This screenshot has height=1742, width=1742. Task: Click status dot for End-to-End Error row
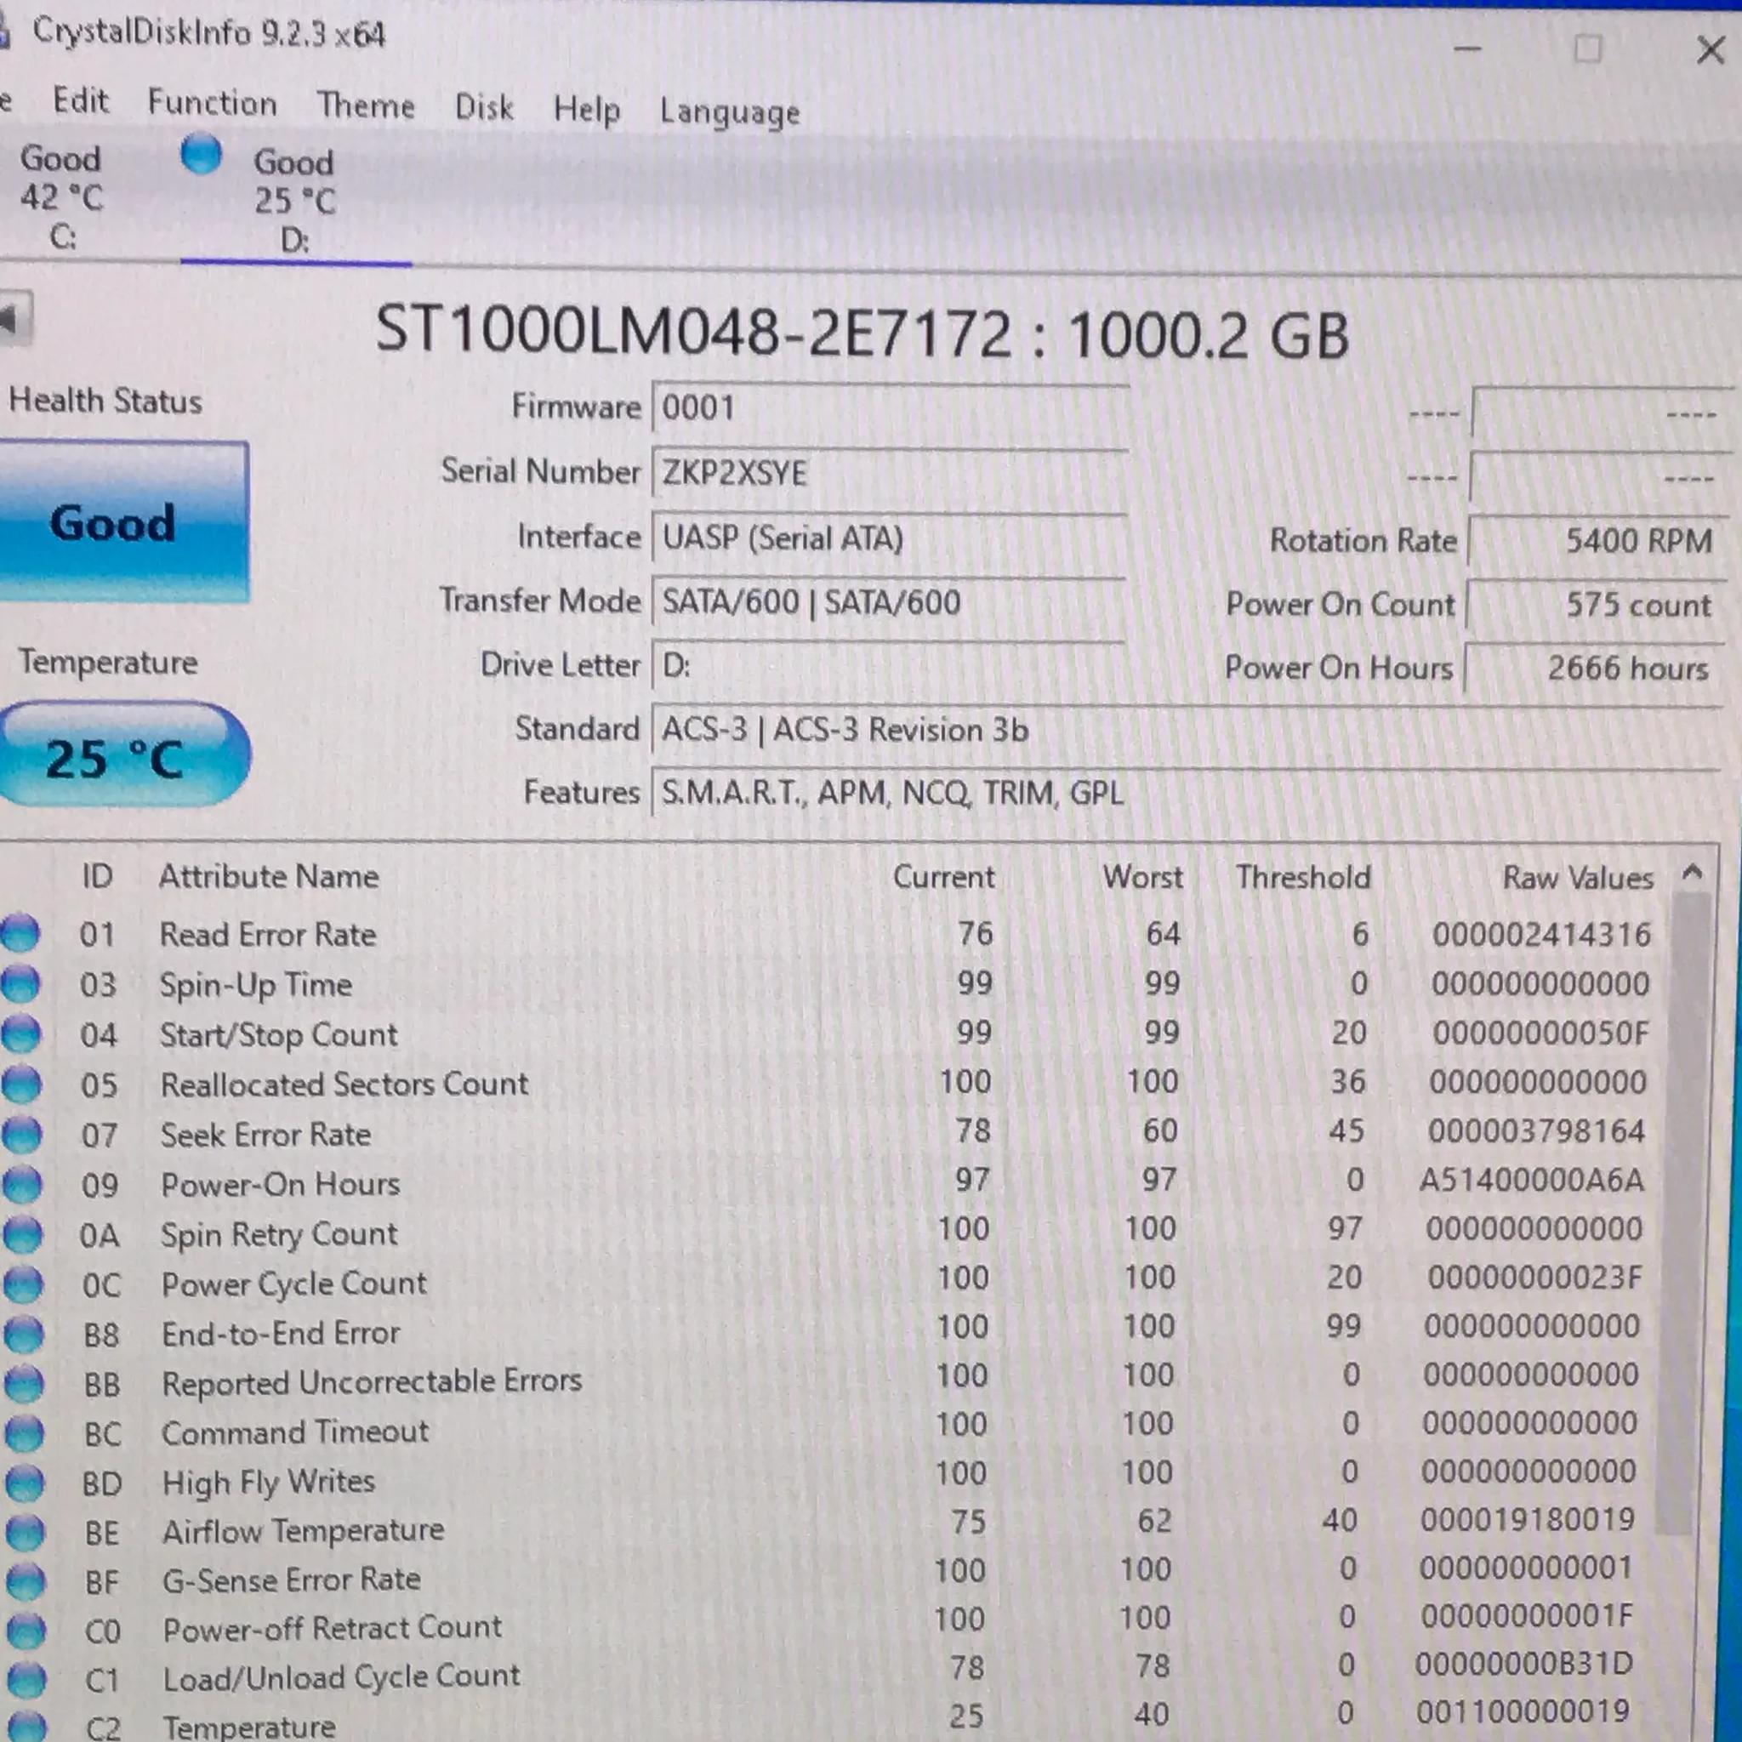coord(24,1334)
